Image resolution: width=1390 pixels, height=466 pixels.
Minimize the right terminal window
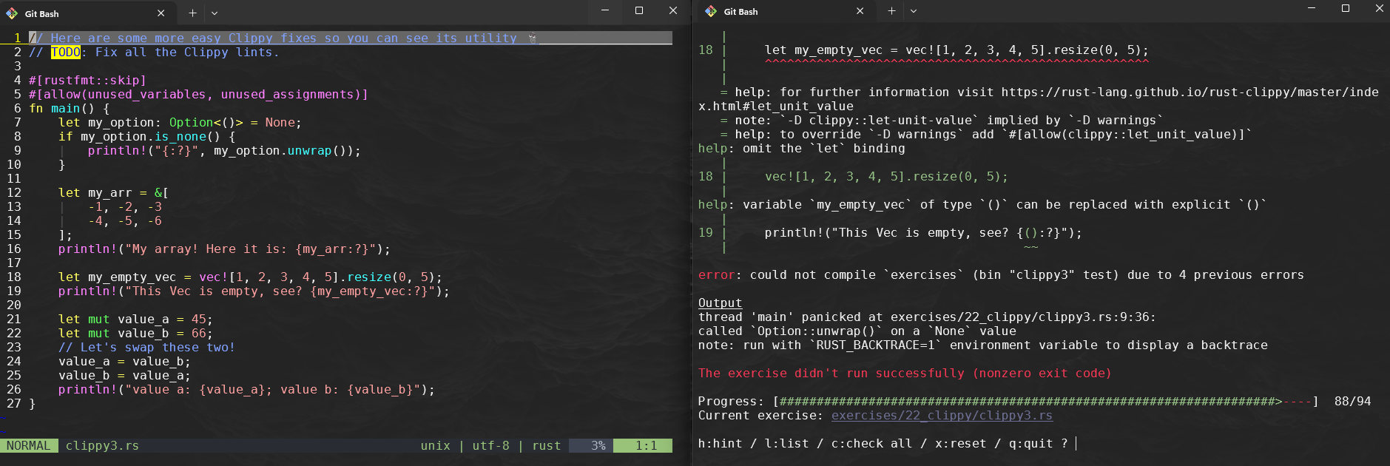click(1312, 8)
